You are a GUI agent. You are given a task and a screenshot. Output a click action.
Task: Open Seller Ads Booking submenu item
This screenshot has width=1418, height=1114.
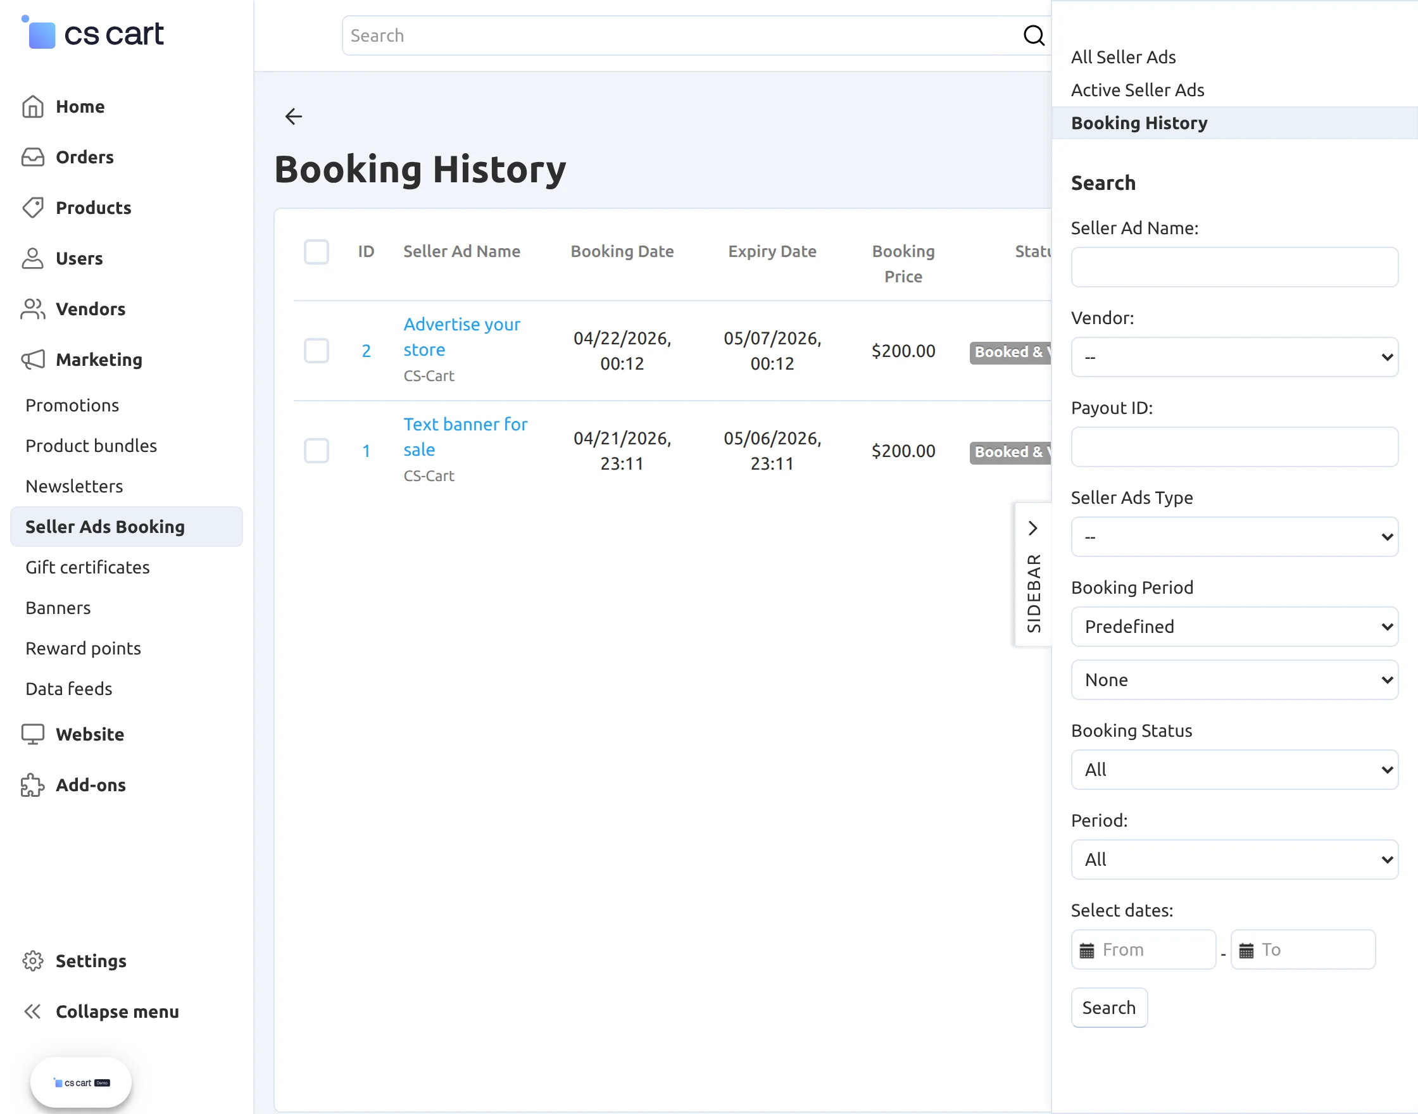127,527
